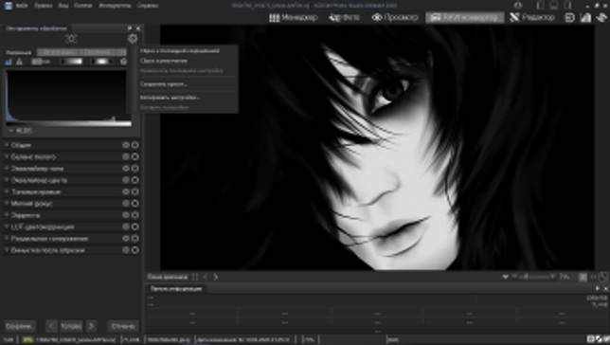Toggle the Мягкий фокус group with its left circle

click(x=126, y=203)
